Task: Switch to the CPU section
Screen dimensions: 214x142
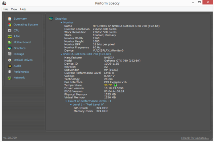Action: 16,31
